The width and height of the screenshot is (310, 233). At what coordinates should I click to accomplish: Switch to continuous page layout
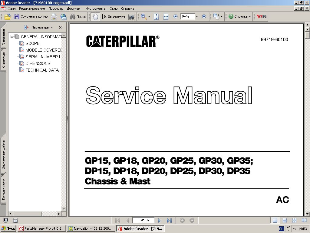285,221
